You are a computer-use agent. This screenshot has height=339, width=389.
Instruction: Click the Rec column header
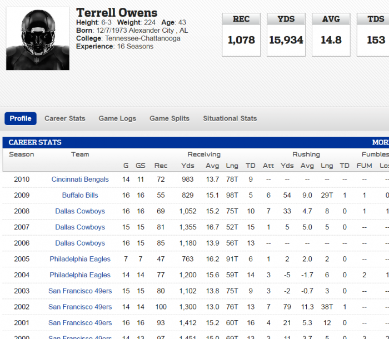pos(161,166)
